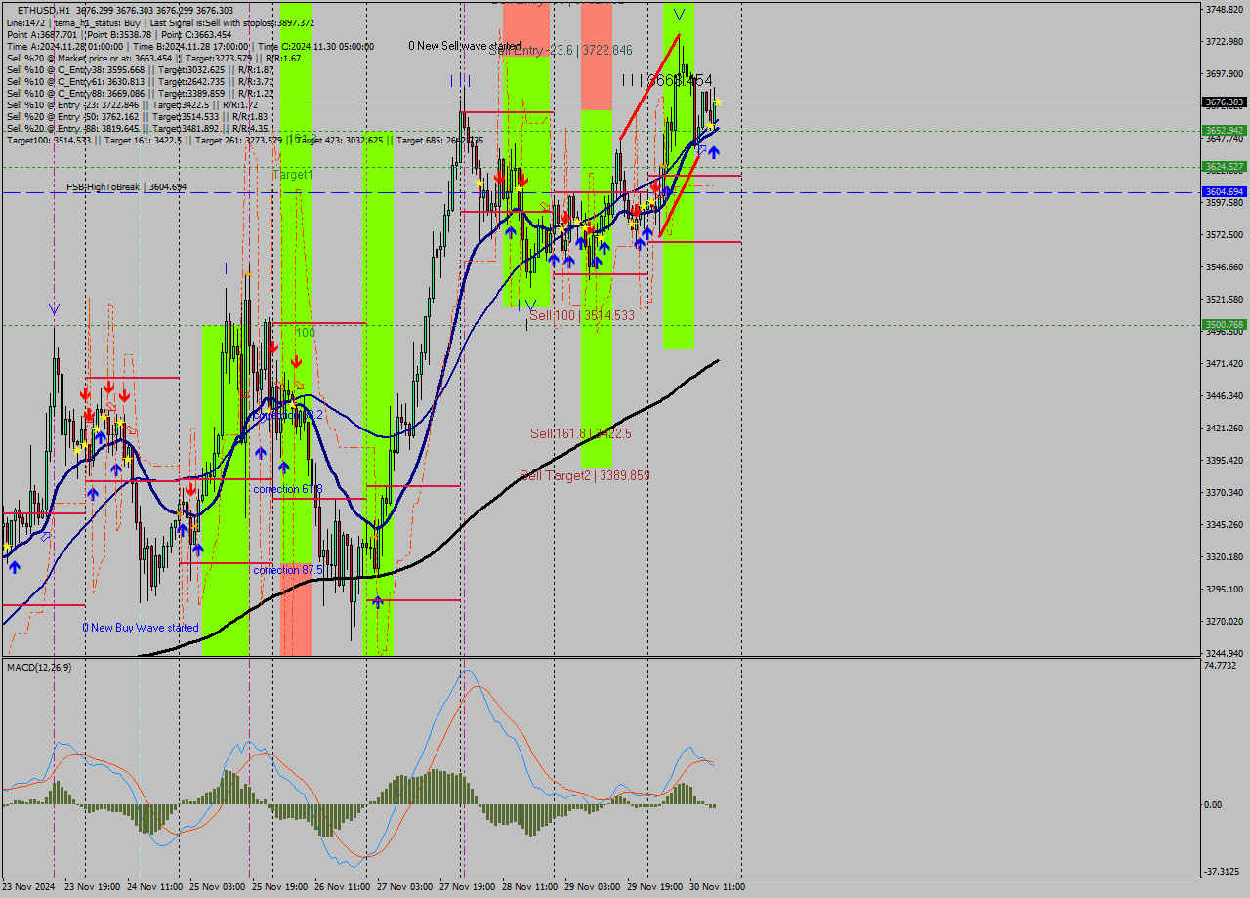Click the blue buy arrow under the latest candle
Viewport: 1250px width, 898px height.
pos(714,151)
